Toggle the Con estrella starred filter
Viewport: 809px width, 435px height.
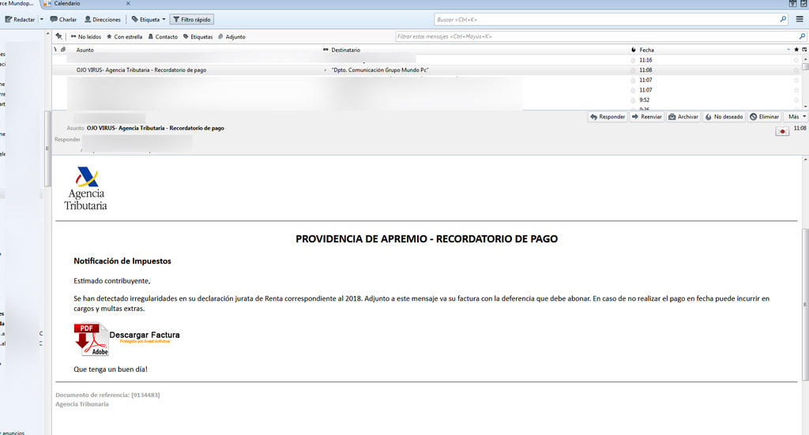(x=126, y=36)
